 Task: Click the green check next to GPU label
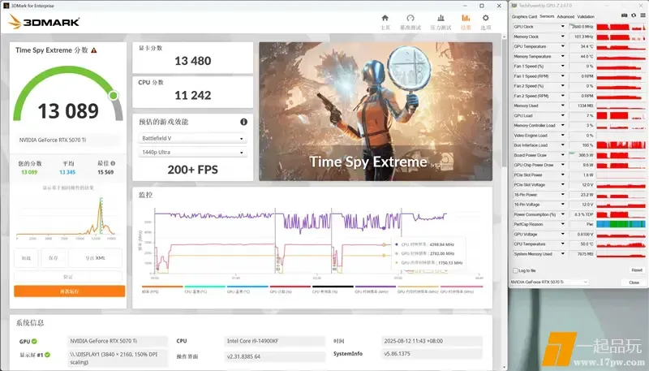click(x=34, y=341)
